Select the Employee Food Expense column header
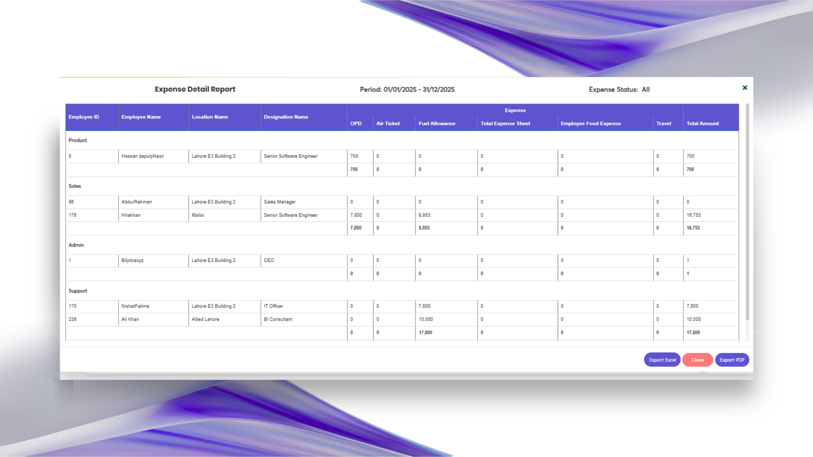The width and height of the screenshot is (813, 457). point(591,124)
